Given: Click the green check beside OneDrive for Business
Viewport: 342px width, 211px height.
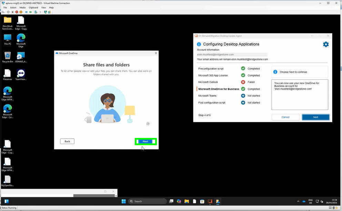Looking at the screenshot, I should coord(243,89).
